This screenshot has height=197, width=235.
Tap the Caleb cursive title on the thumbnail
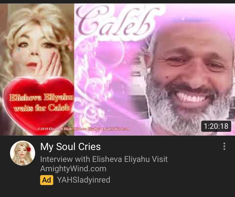114,23
